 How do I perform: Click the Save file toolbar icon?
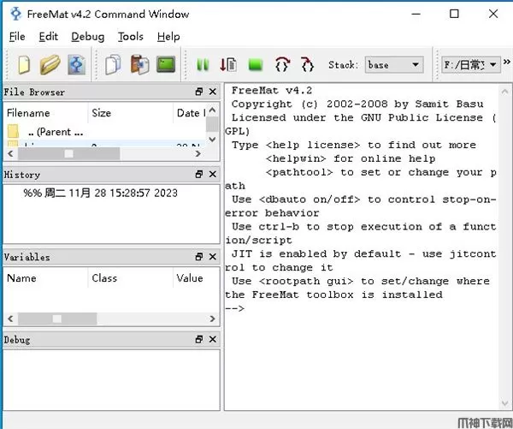pyautogui.click(x=77, y=64)
